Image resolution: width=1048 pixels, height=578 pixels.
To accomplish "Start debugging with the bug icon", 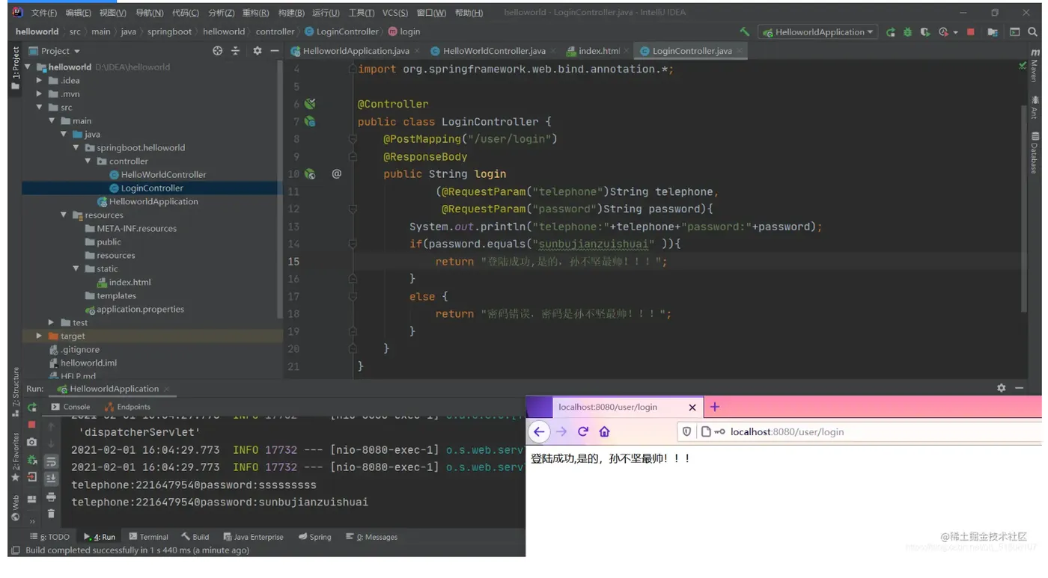I will pyautogui.click(x=907, y=32).
